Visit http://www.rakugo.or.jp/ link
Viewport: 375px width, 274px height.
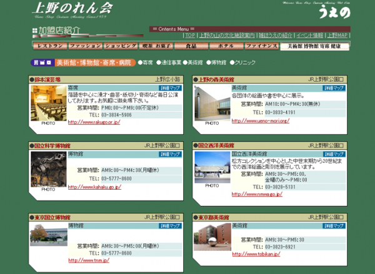tap(94, 122)
